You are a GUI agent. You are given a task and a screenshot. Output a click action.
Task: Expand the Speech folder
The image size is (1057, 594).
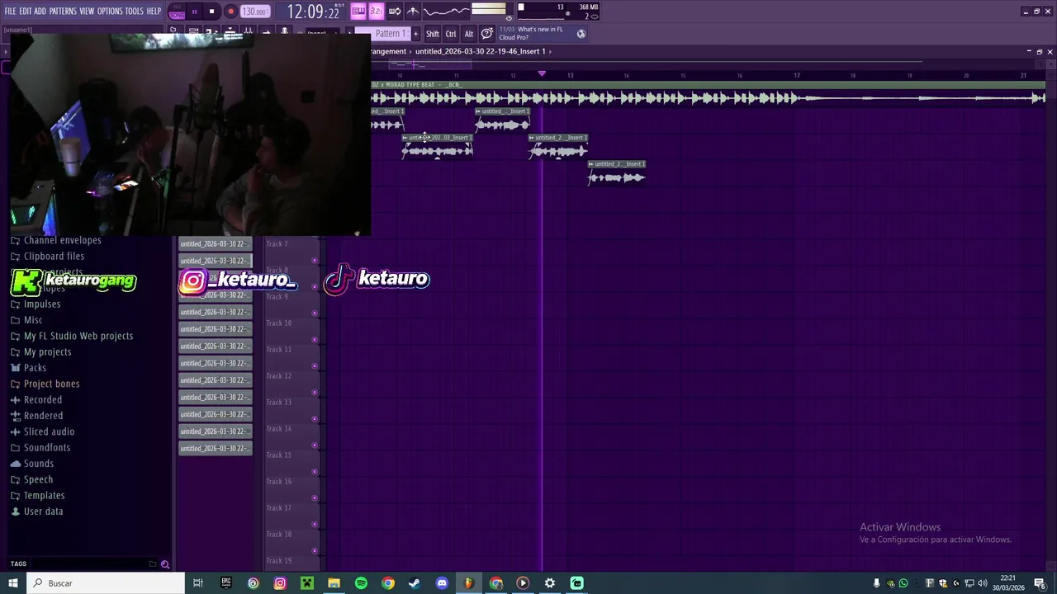(38, 479)
